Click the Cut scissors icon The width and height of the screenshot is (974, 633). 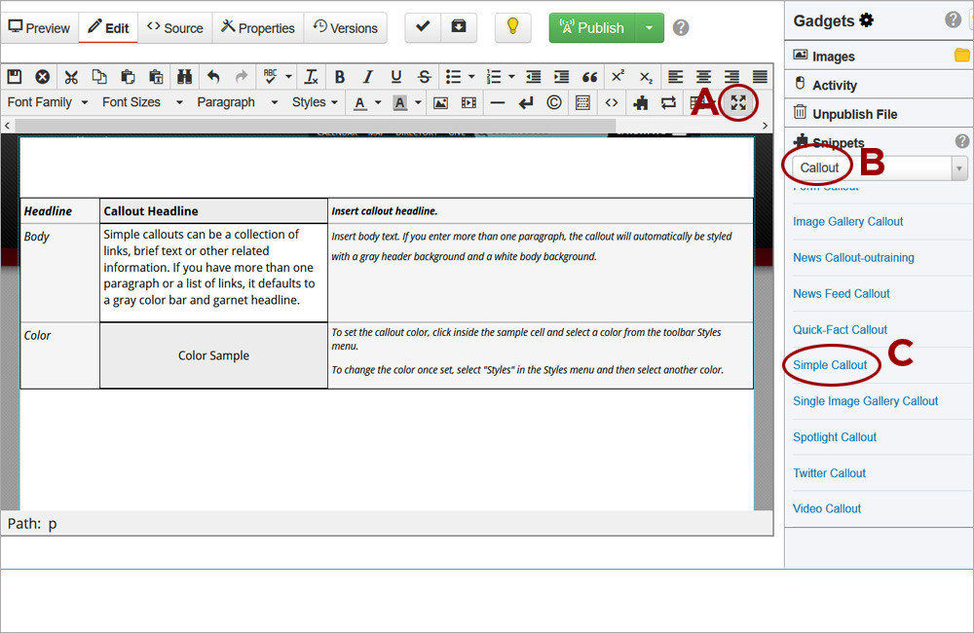[71, 77]
